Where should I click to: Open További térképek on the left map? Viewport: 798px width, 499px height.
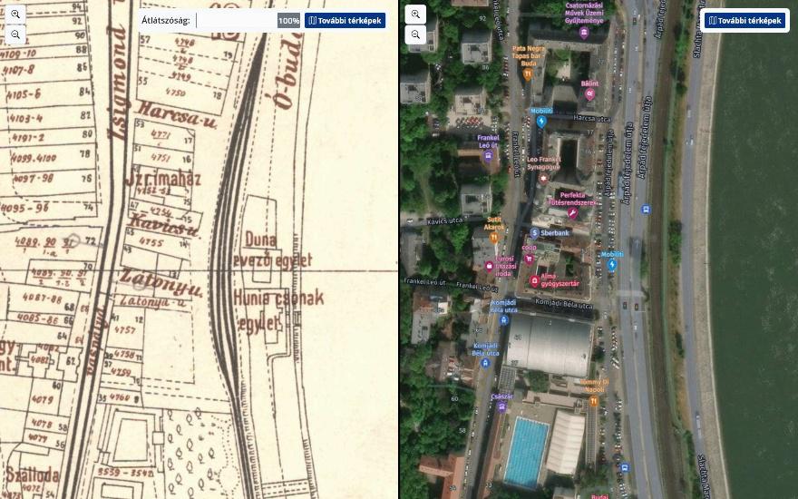[345, 21]
